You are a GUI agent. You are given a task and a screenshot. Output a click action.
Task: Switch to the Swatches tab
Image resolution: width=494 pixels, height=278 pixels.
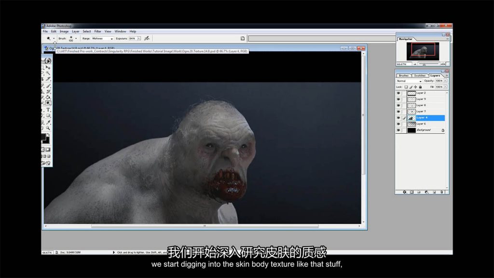[x=420, y=76]
